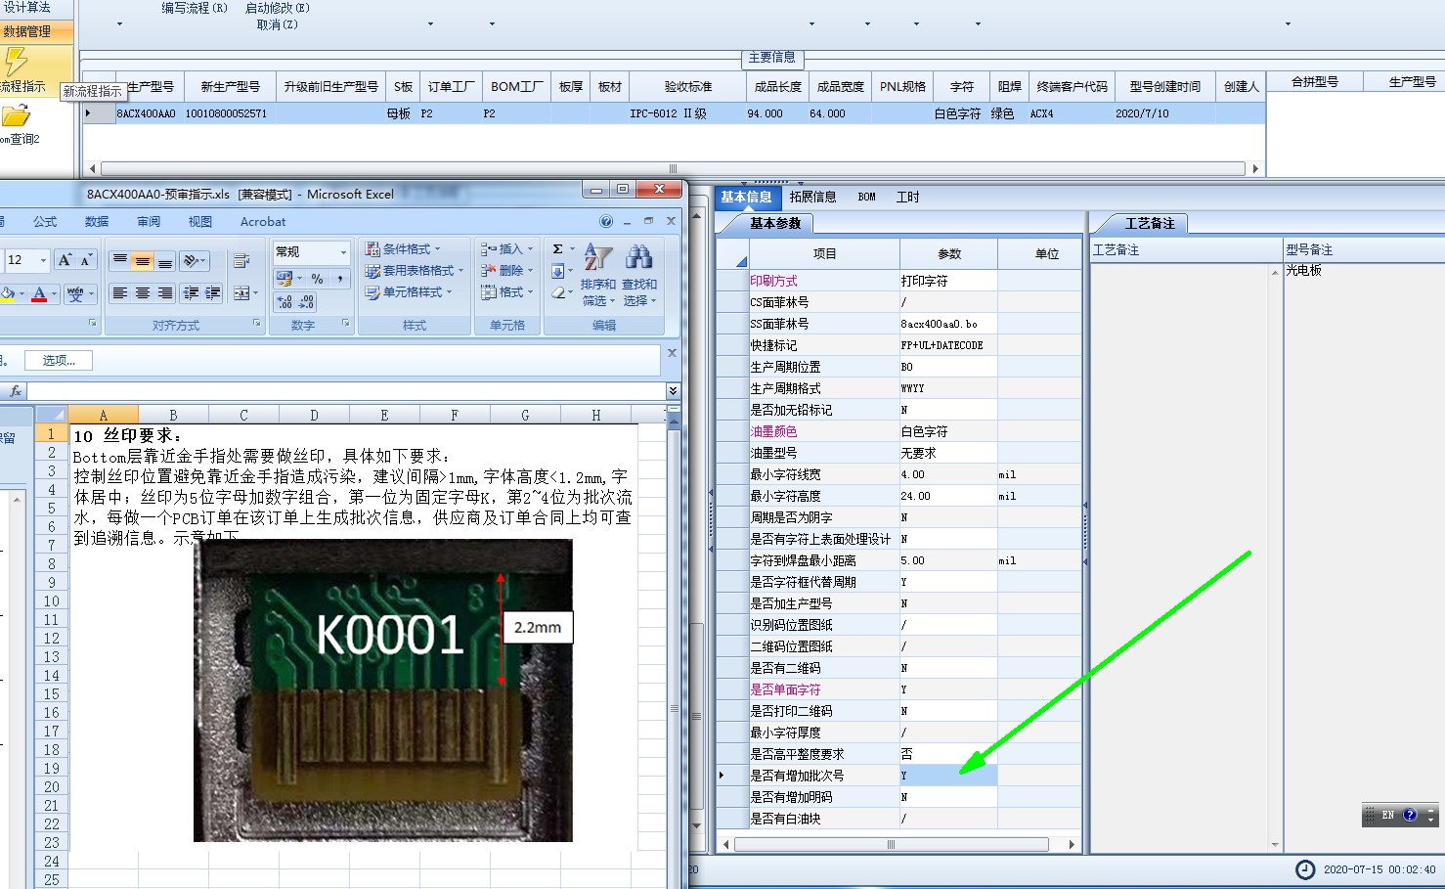Align text left in Excel ribbon
This screenshot has height=889, width=1445.
[x=119, y=292]
